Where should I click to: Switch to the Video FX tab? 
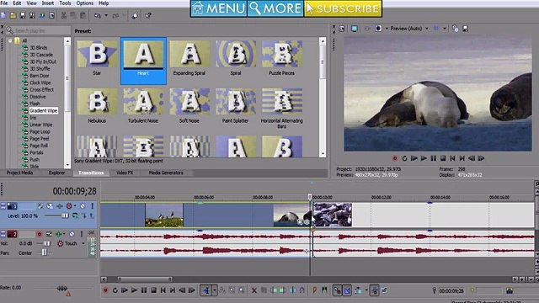(125, 173)
